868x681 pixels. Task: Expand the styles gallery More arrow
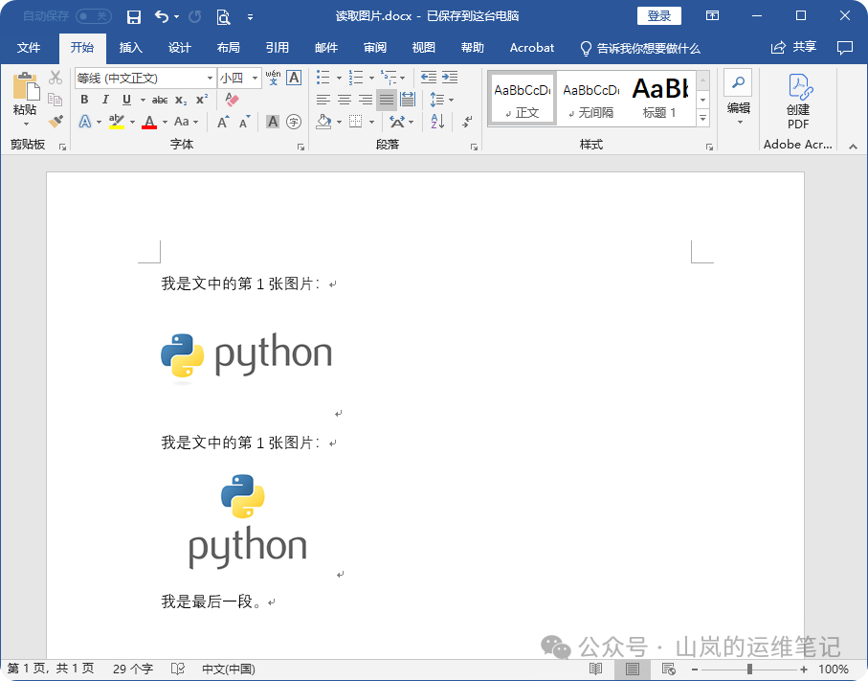tap(703, 118)
